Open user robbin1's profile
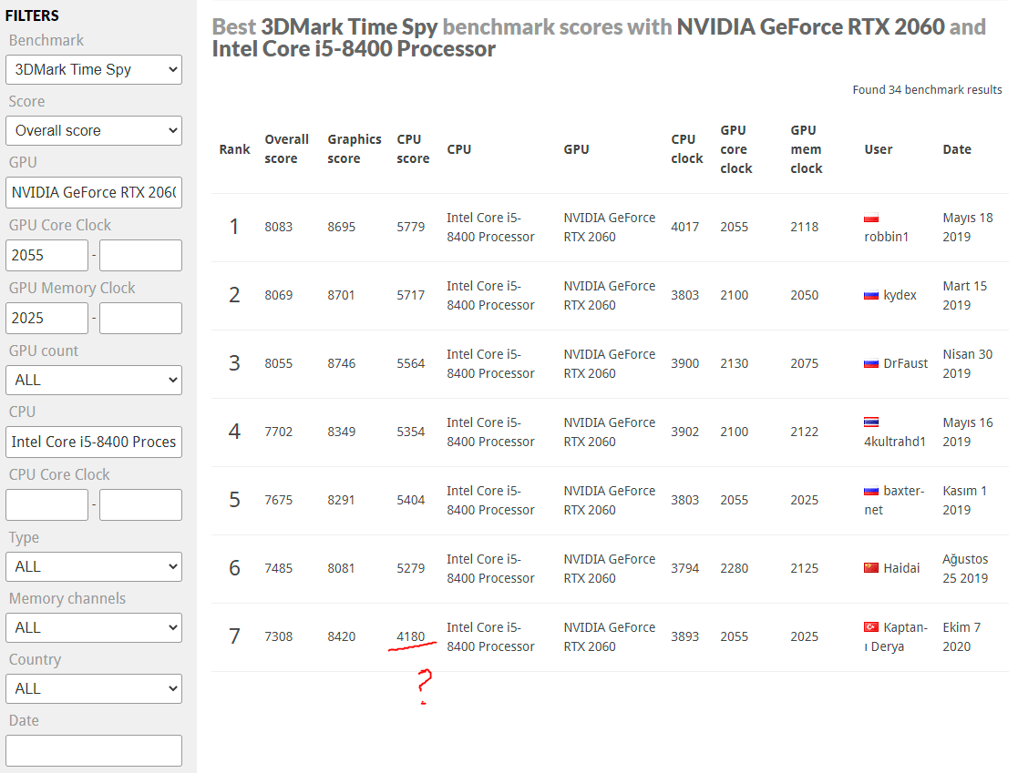The width and height of the screenshot is (1018, 773). point(886,237)
